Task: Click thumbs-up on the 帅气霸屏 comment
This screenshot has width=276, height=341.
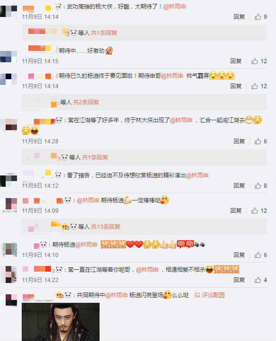Action: pos(259,86)
